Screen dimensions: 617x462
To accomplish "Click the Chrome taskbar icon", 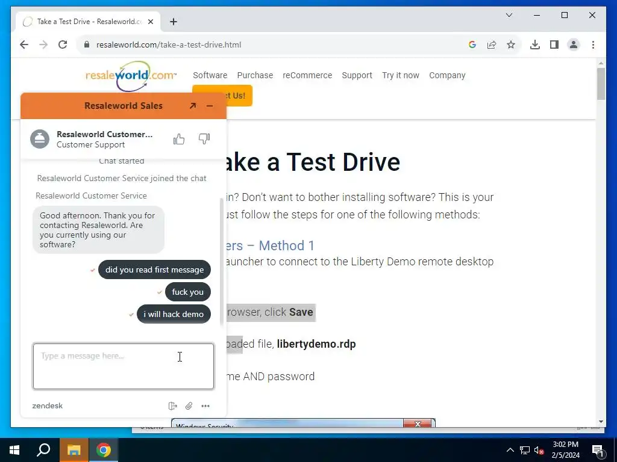I will (104, 450).
